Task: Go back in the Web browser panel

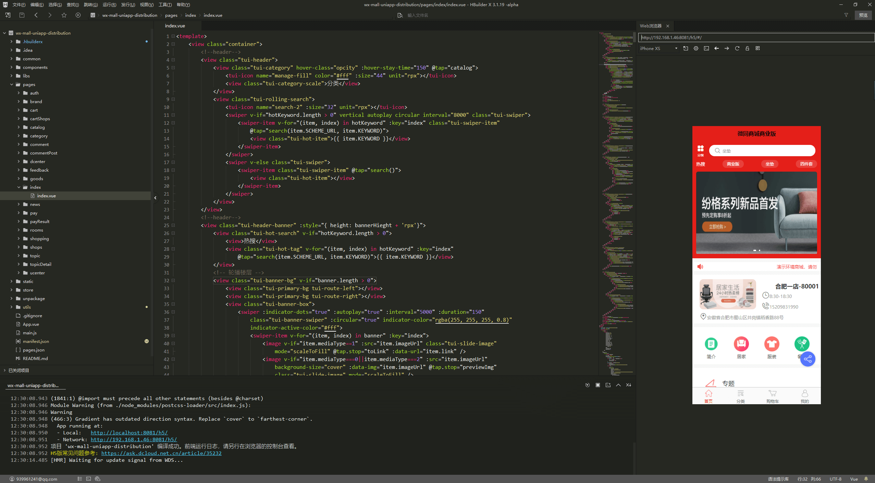Action: (x=716, y=48)
